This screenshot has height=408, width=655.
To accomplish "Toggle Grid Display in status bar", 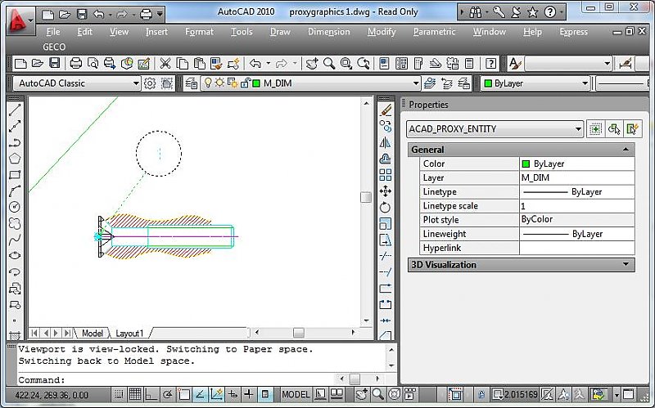I will (x=134, y=394).
